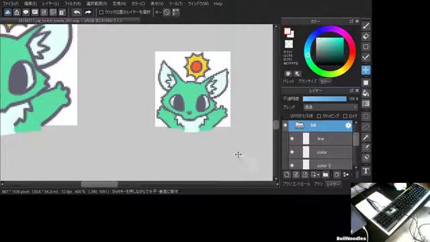Hide the line layer
Image resolution: width=430 pixels, height=242 pixels.
point(292,139)
